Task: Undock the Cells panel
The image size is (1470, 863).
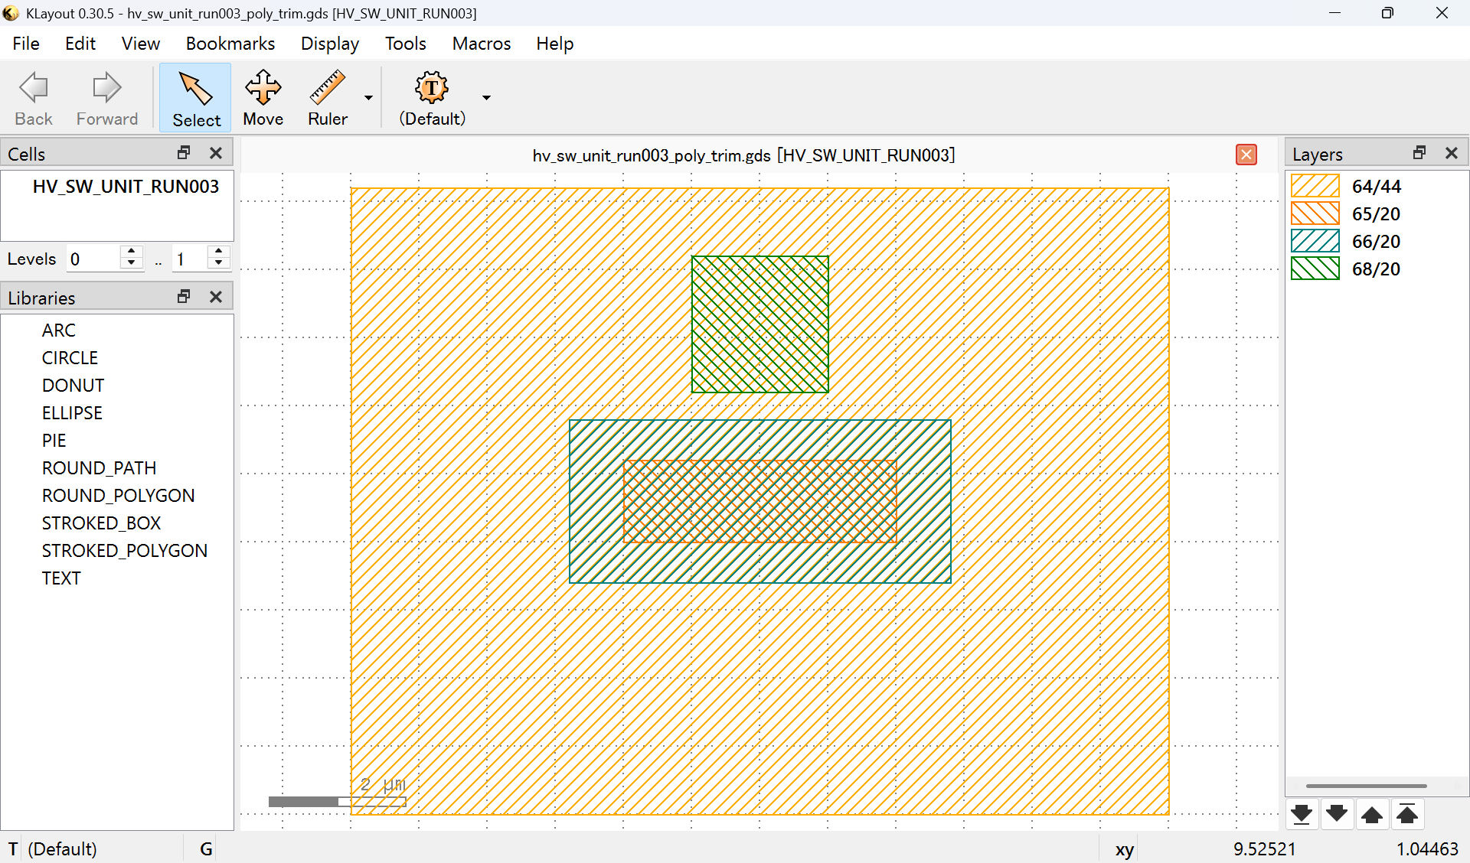Action: (184, 153)
